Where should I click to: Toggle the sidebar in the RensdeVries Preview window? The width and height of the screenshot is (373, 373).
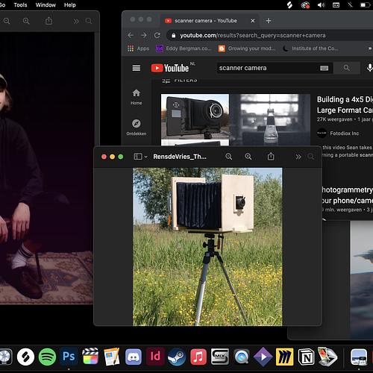138,157
